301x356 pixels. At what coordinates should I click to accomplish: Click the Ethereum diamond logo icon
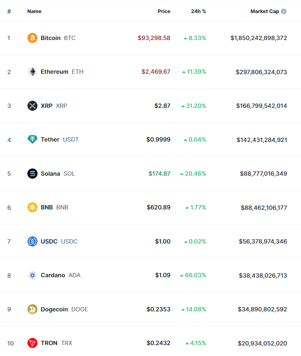(32, 72)
